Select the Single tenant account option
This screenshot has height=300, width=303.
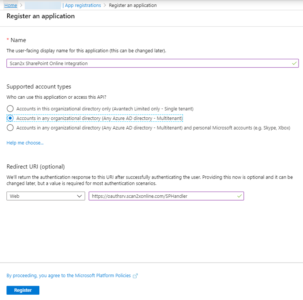click(x=10, y=109)
